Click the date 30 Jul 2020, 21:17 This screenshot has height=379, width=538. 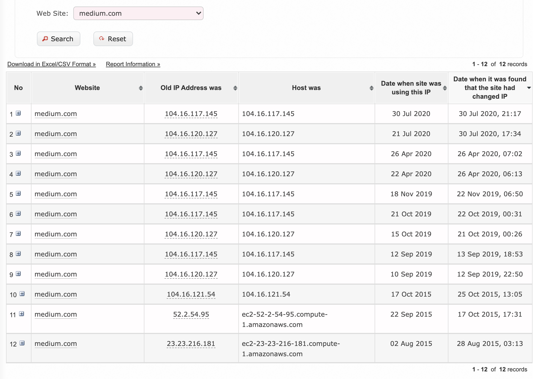490,114
